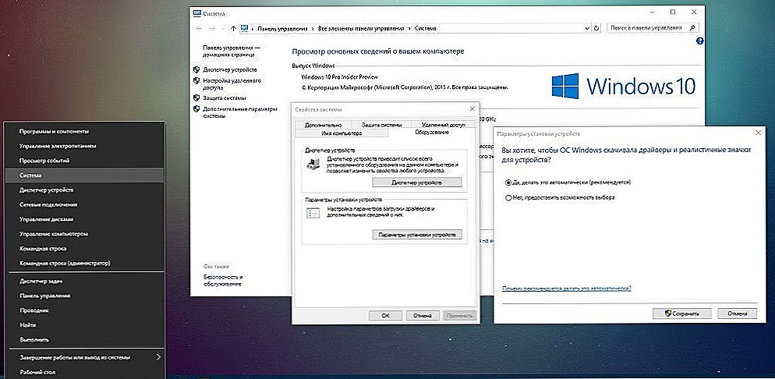The image size is (775, 379).
Task: Open 'Диспетчер устройств' sidebar link in Система
Action: point(230,69)
